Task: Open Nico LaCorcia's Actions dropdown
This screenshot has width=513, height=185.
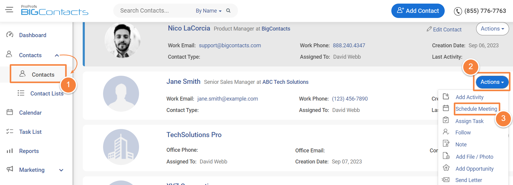Action: tap(492, 29)
